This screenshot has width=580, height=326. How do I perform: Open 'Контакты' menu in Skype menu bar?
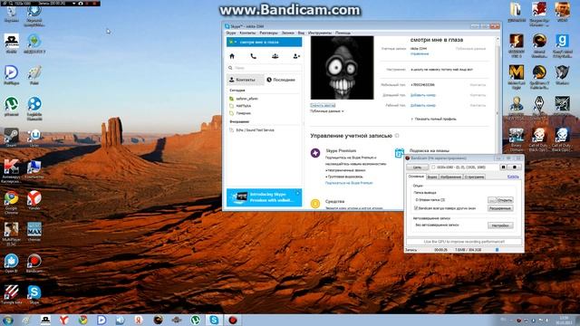point(247,33)
